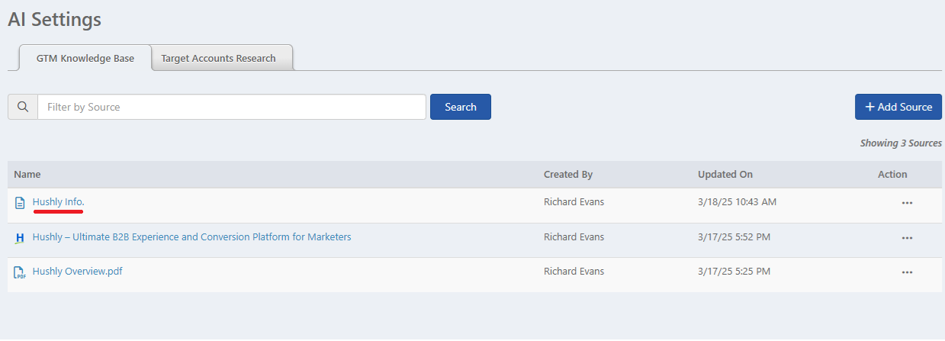Click the Updated On column header

(x=725, y=175)
